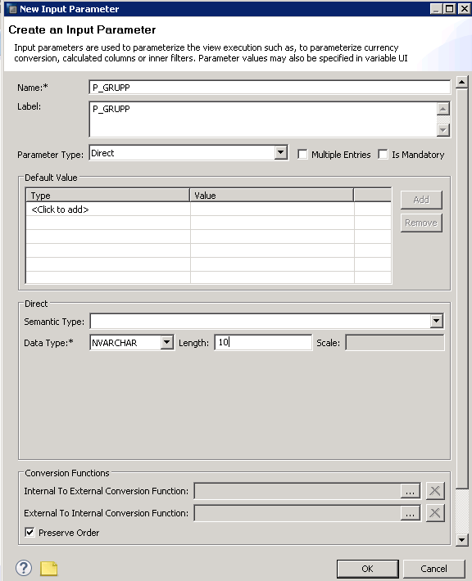Enable the Multiple Entries checkbox
The height and width of the screenshot is (581, 472).
coord(303,154)
